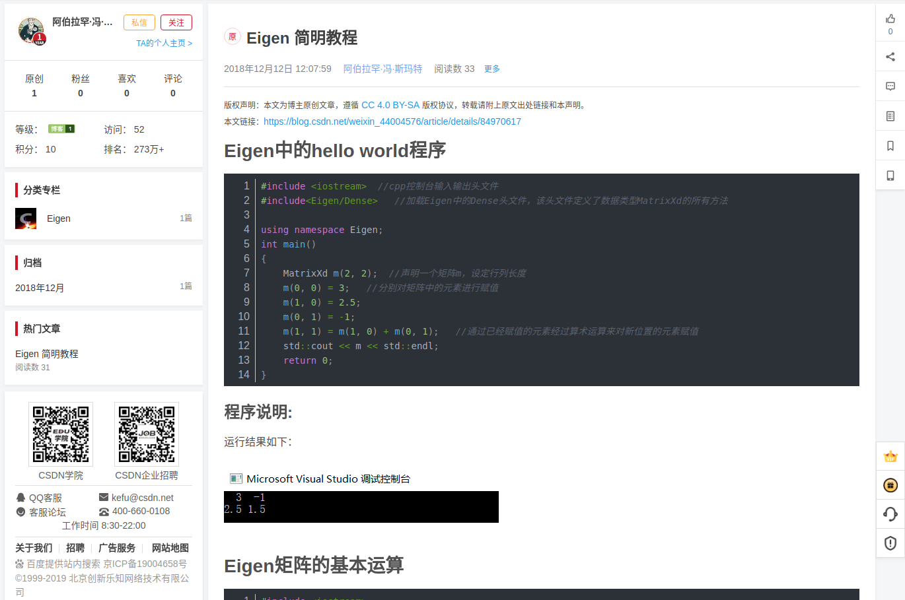Click the mobile phone view icon
Image resolution: width=905 pixels, height=600 pixels.
coord(890,176)
